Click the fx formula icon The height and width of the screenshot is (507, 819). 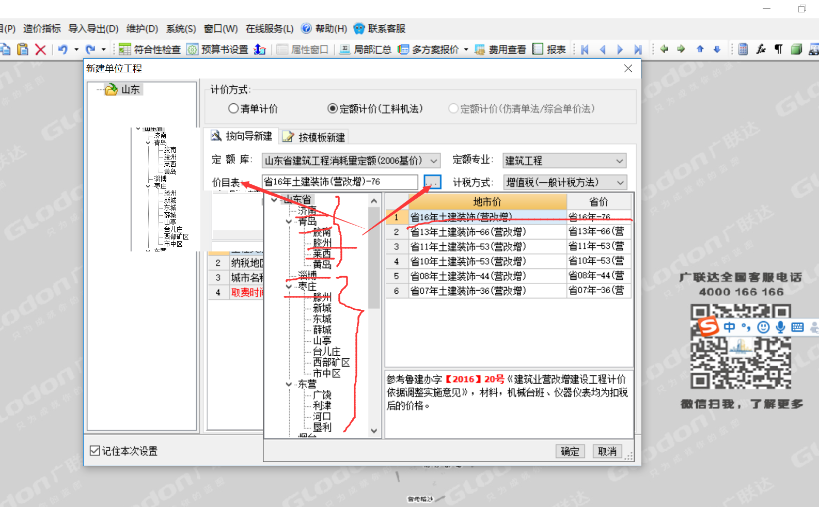tap(761, 50)
